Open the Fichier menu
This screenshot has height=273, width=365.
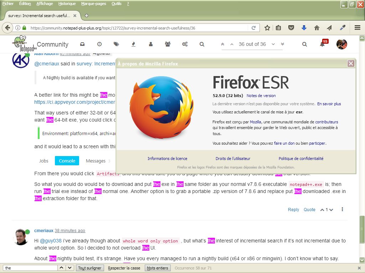8,4
